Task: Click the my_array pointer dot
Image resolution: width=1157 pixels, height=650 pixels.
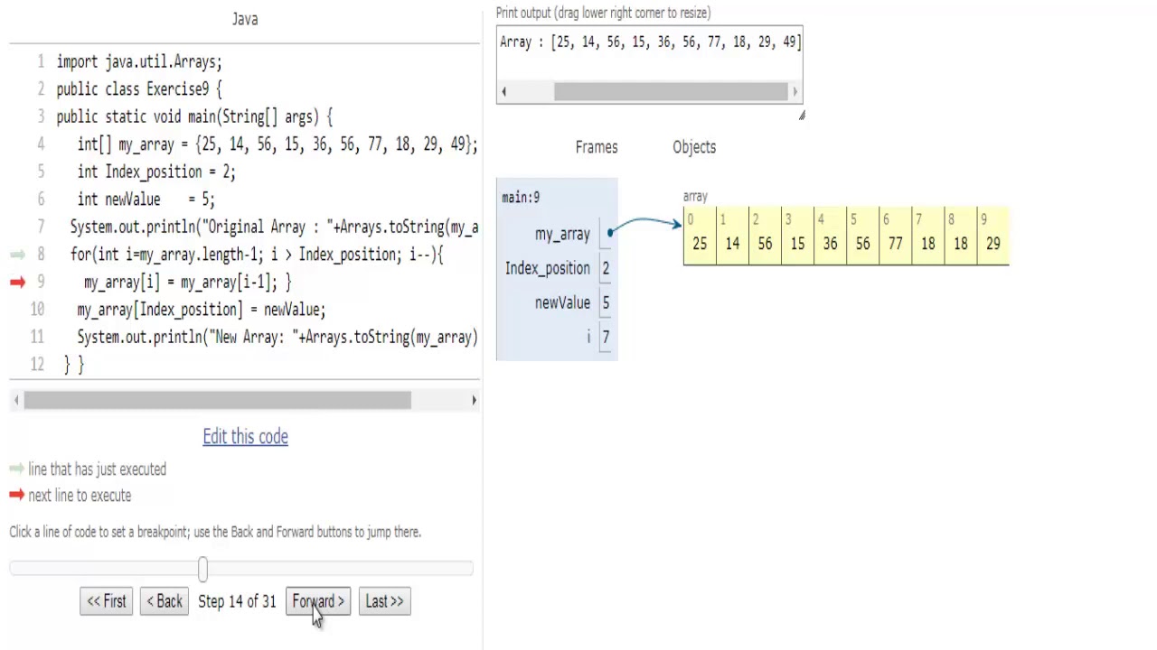Action: (x=610, y=234)
